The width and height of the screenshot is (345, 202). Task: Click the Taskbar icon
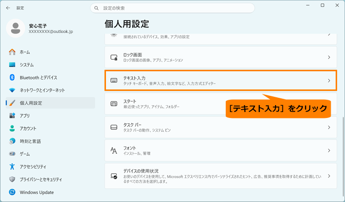tap(114, 127)
